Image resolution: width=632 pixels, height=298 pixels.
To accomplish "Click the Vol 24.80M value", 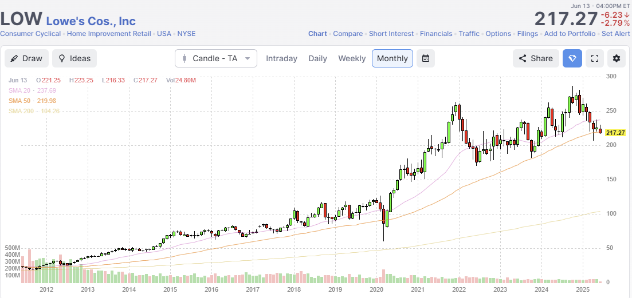I will coord(181,81).
